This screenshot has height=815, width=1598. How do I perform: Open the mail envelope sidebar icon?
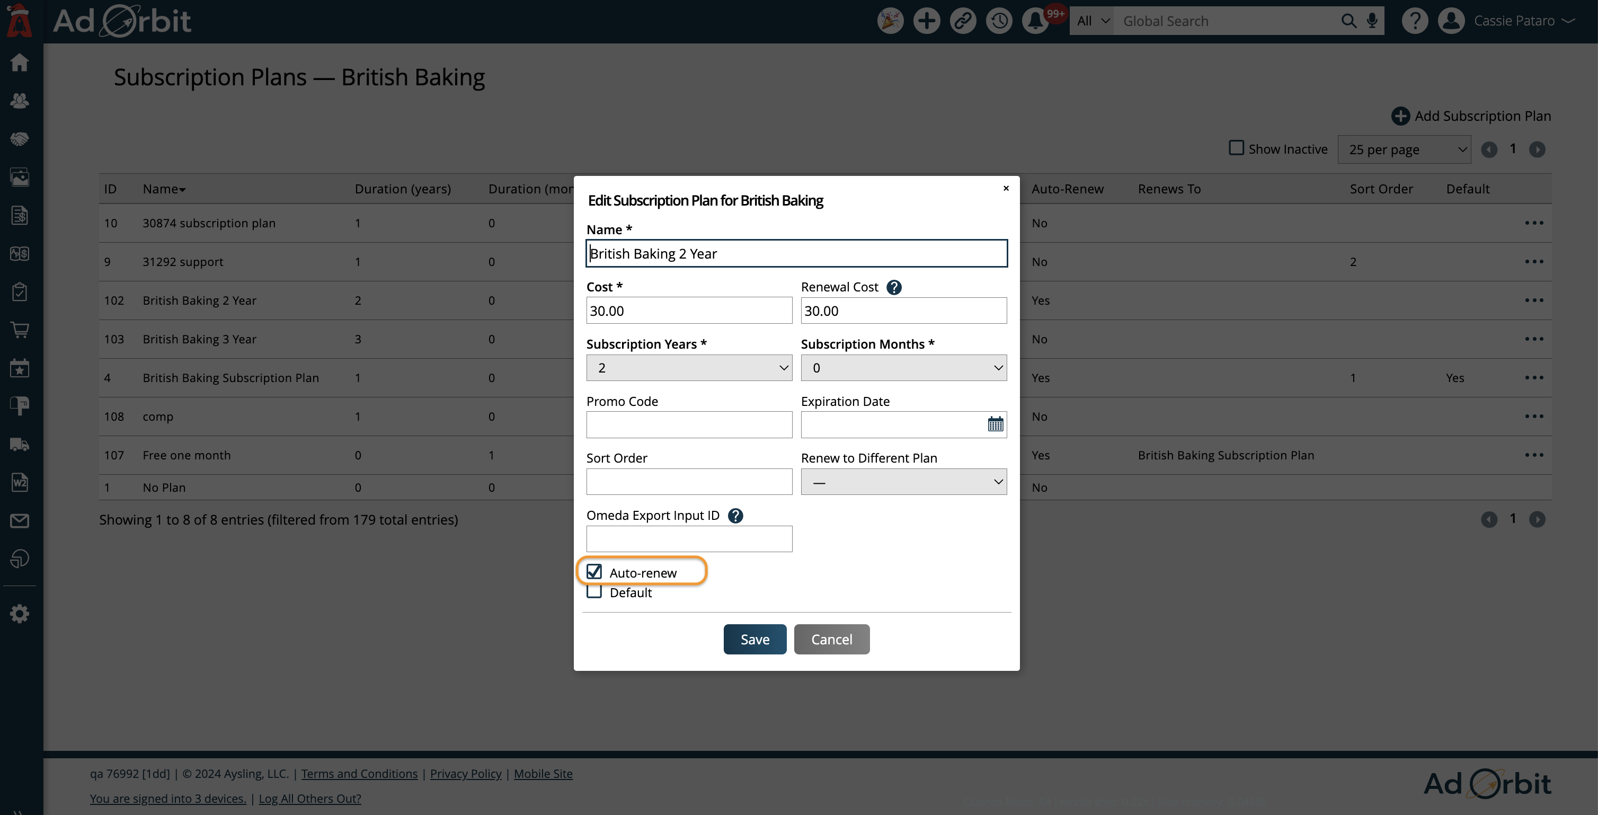[x=19, y=521]
